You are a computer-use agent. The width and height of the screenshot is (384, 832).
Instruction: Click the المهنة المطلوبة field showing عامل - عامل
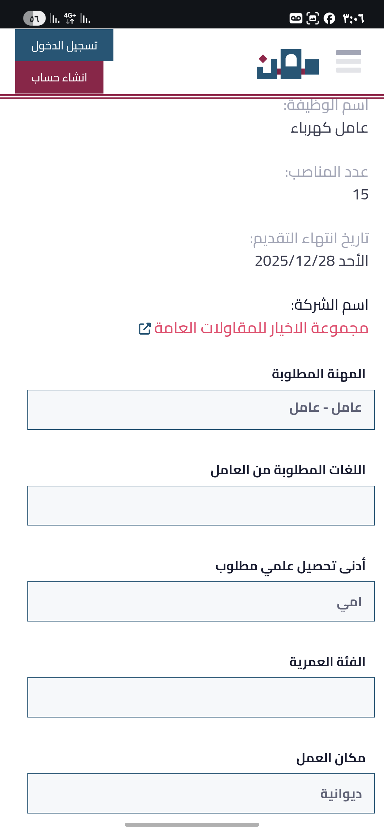pos(201,410)
